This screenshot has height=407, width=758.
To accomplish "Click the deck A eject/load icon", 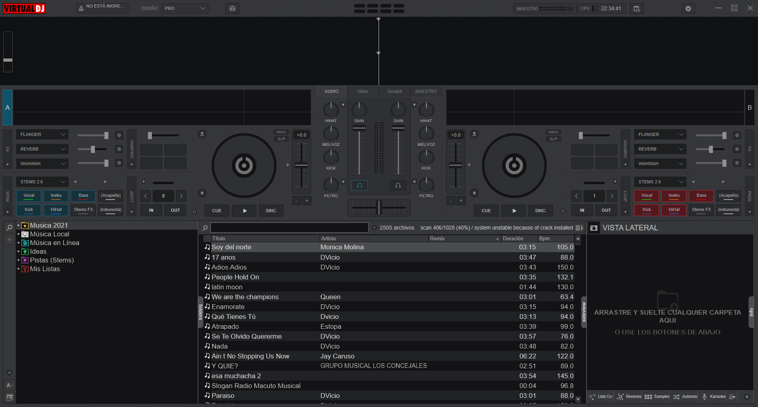I will (x=202, y=134).
